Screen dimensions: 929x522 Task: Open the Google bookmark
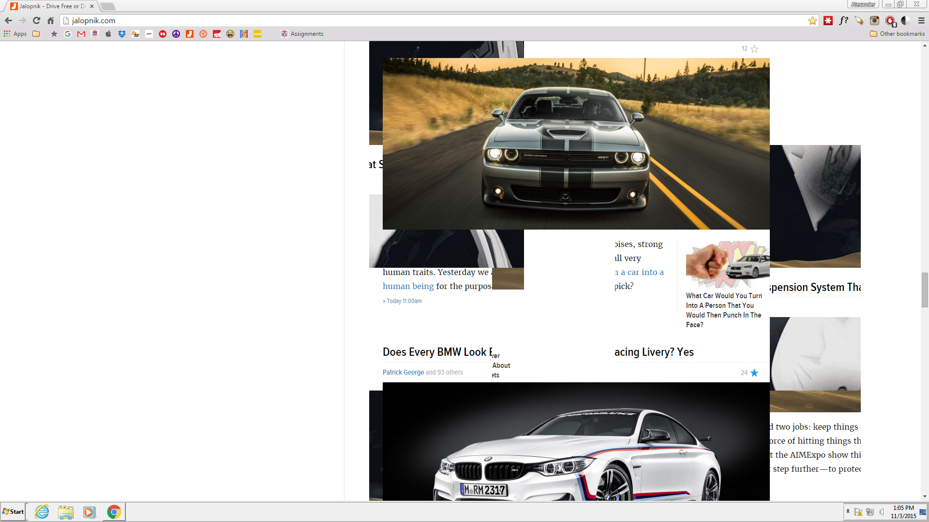point(68,34)
